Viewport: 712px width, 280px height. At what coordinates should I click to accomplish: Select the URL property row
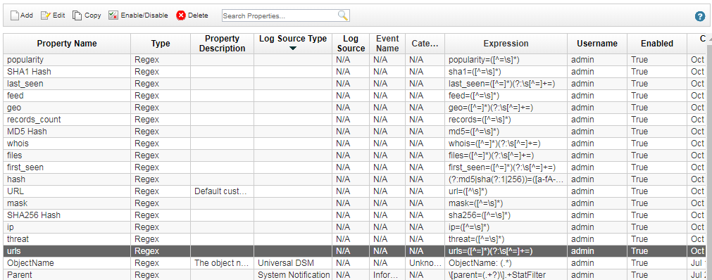(354, 191)
